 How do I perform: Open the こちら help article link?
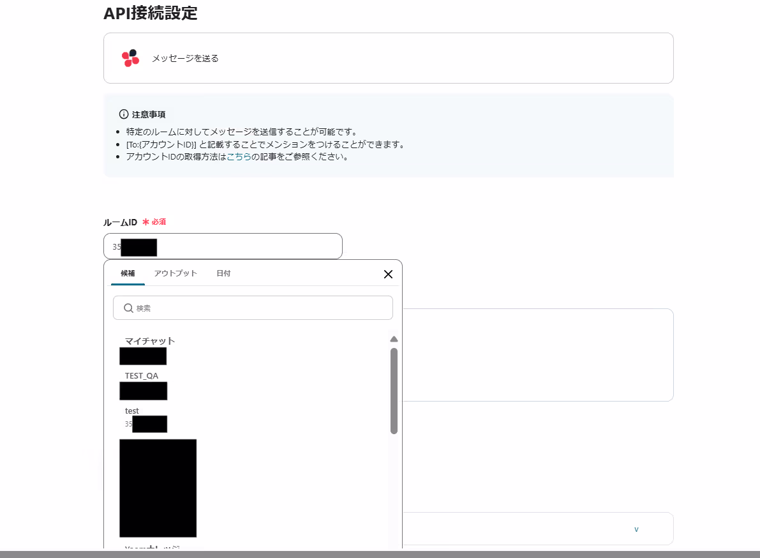[x=239, y=156]
